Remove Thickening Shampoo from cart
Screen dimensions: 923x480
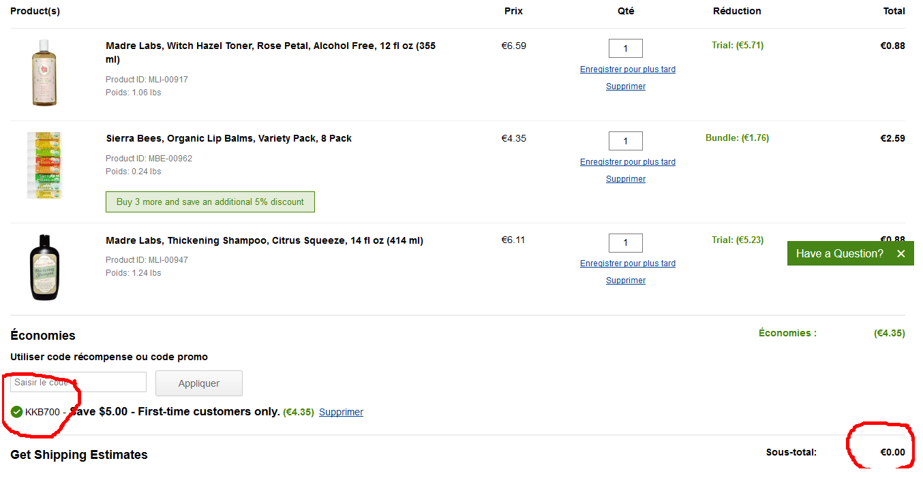coord(625,281)
